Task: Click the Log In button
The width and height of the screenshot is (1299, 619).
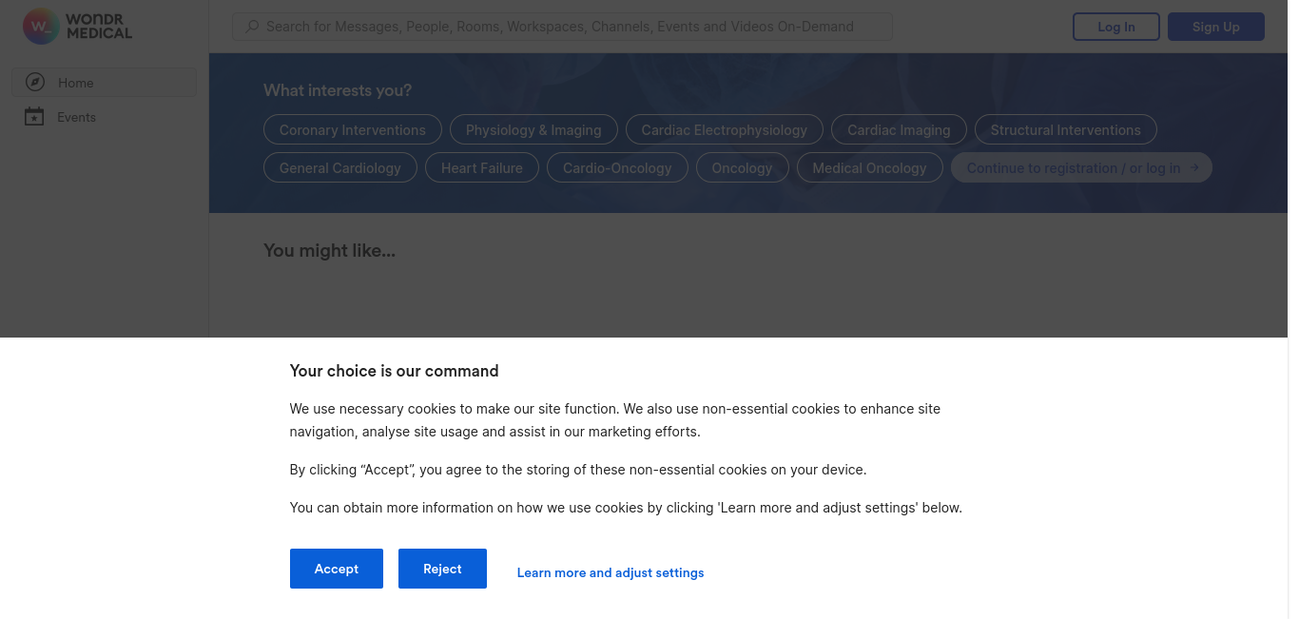Action: [x=1116, y=27]
